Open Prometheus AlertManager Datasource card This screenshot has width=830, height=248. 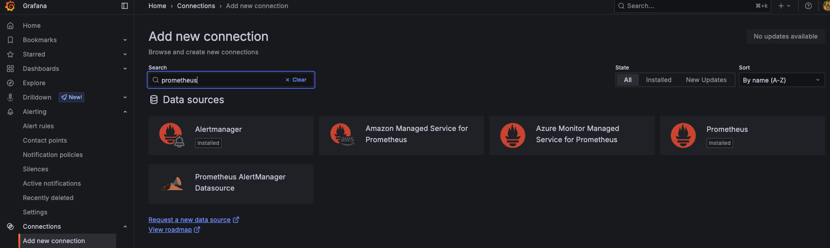click(x=231, y=184)
